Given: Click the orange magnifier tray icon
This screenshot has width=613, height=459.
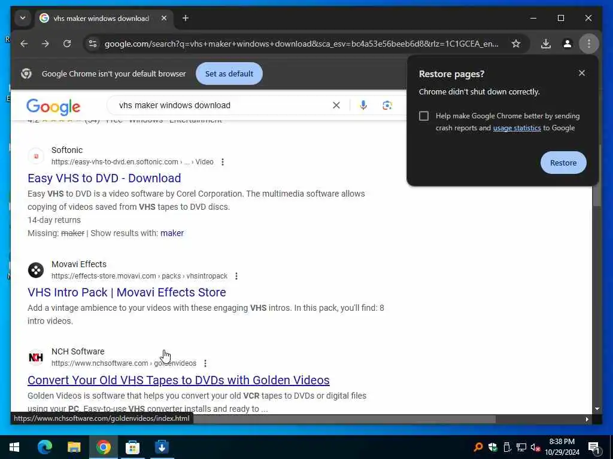Looking at the screenshot, I should (x=478, y=447).
